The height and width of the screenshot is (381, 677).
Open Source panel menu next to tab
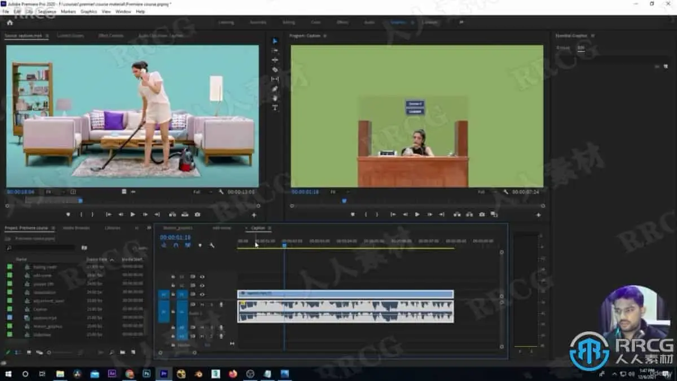(47, 36)
